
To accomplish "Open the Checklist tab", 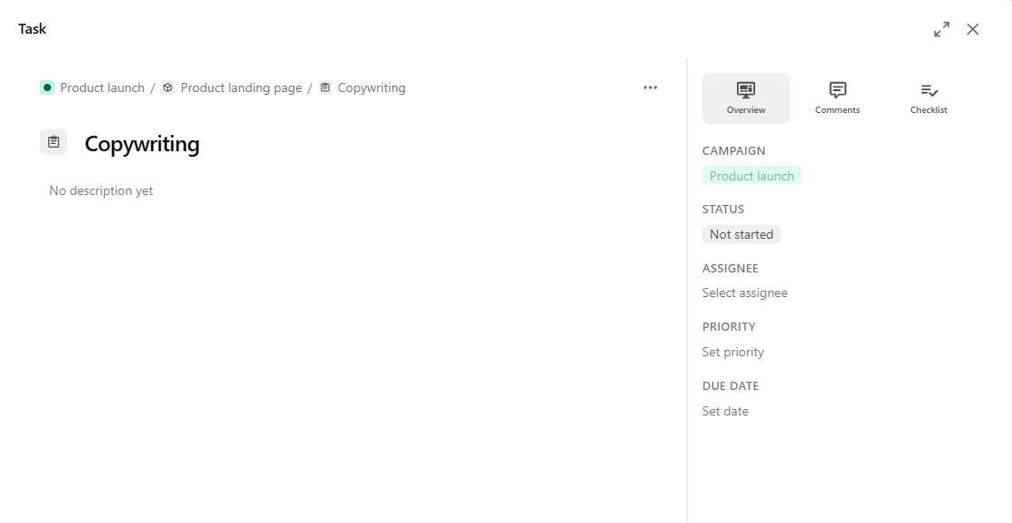I will (x=929, y=98).
